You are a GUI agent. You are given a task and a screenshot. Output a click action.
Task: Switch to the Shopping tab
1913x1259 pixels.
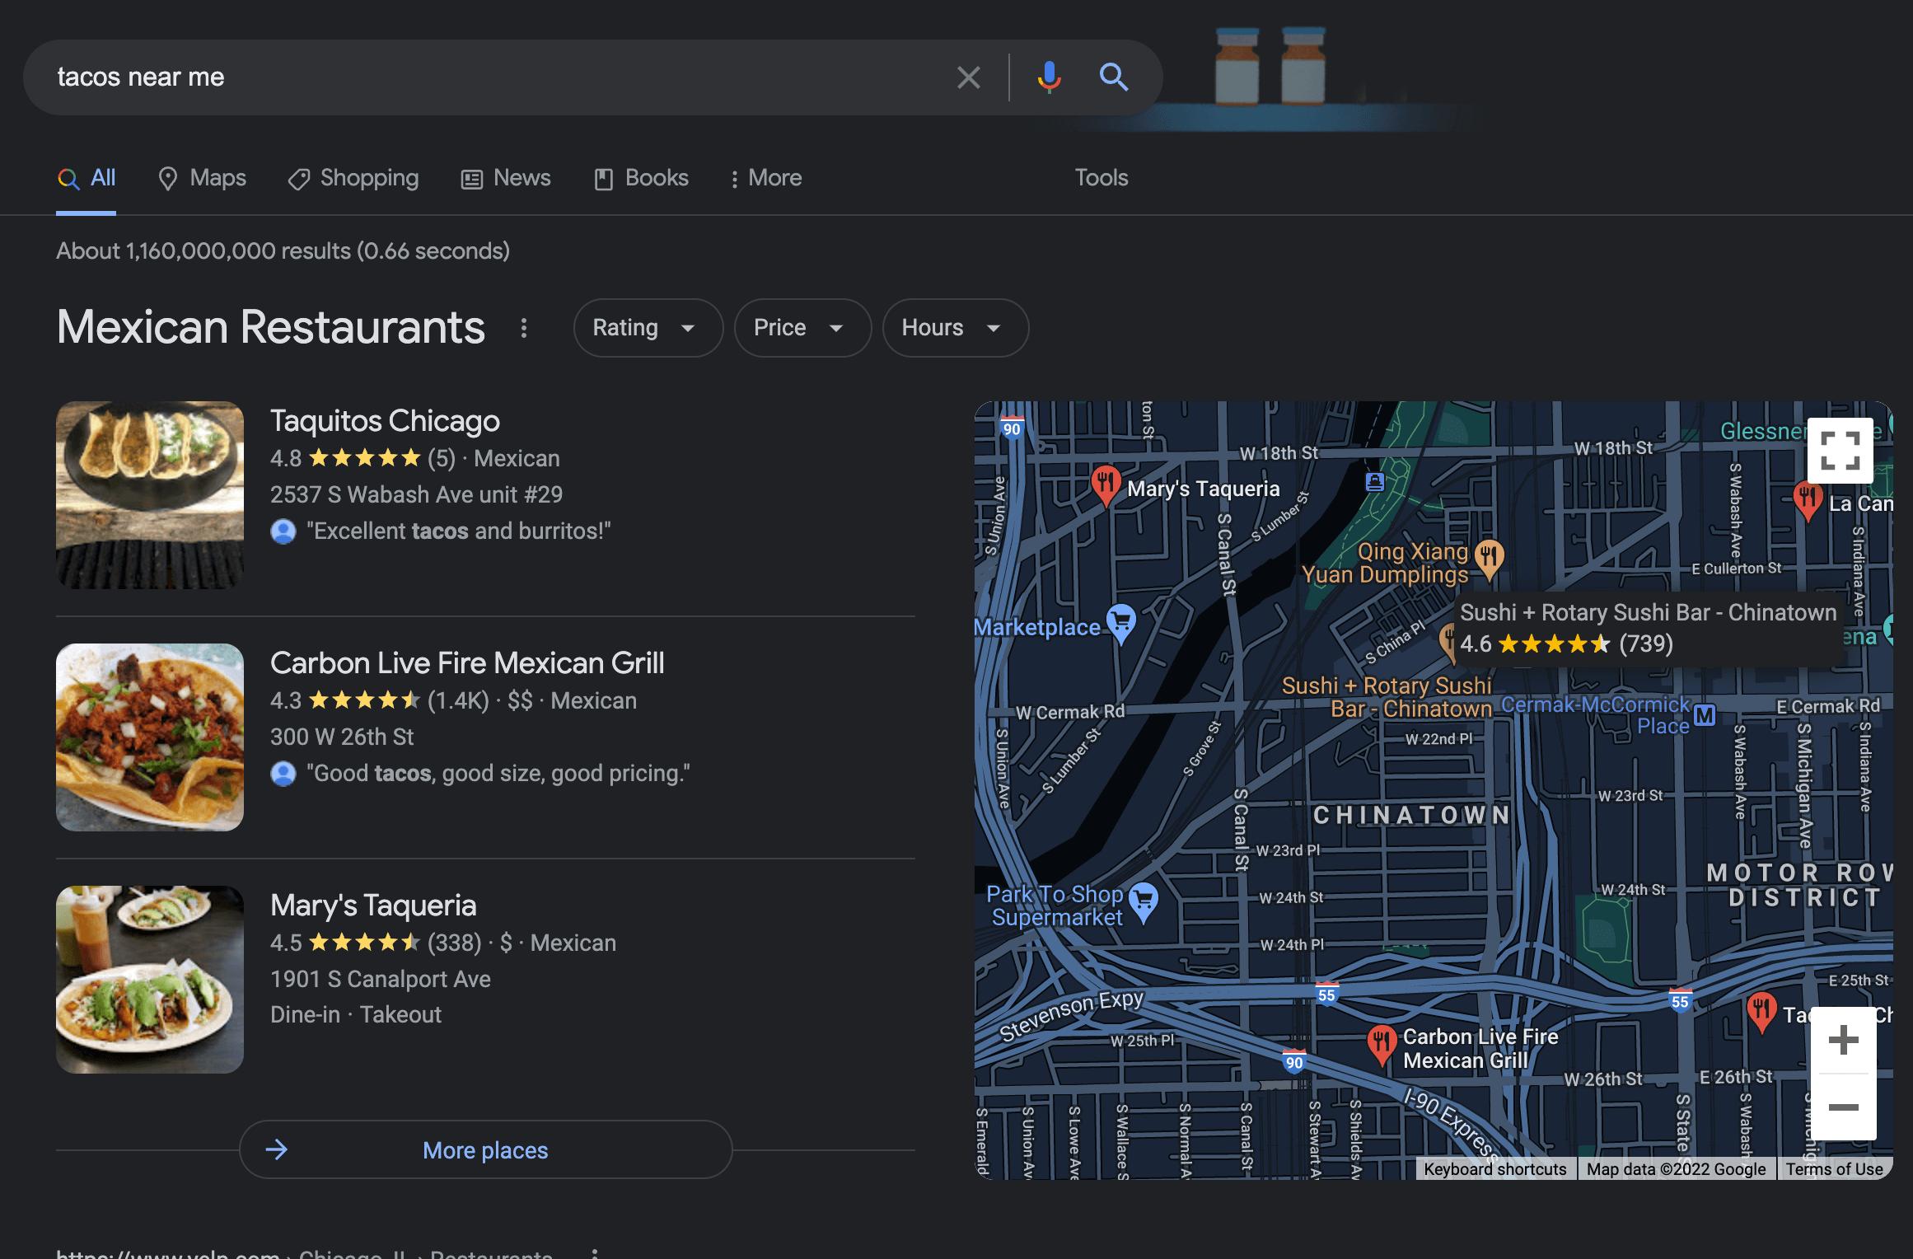click(353, 178)
